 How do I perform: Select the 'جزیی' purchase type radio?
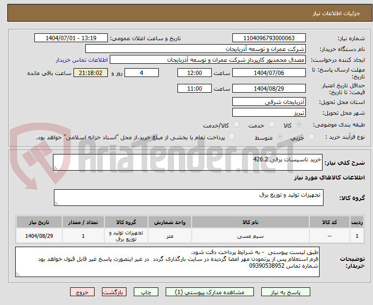point(311,137)
